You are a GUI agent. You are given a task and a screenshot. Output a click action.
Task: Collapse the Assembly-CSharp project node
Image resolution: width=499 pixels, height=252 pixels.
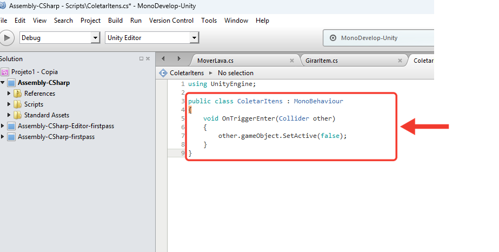tap(3, 83)
